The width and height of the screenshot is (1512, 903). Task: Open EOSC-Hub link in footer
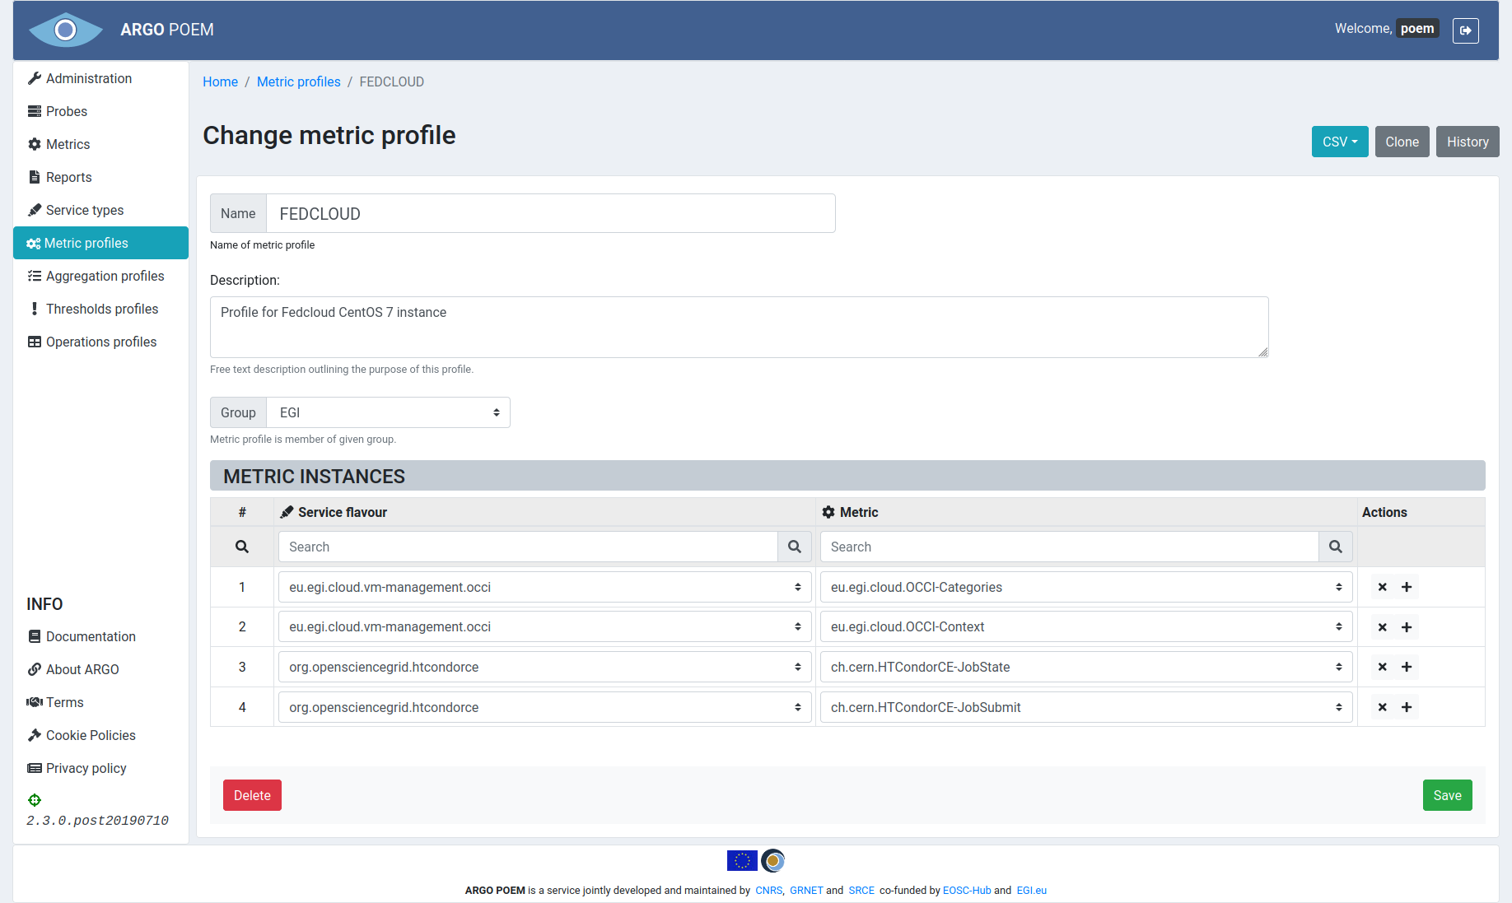pos(967,891)
